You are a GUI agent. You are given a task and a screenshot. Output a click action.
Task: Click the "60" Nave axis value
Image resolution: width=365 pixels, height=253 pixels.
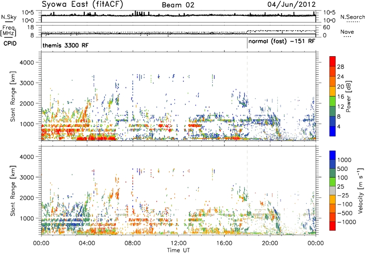pos(327,27)
